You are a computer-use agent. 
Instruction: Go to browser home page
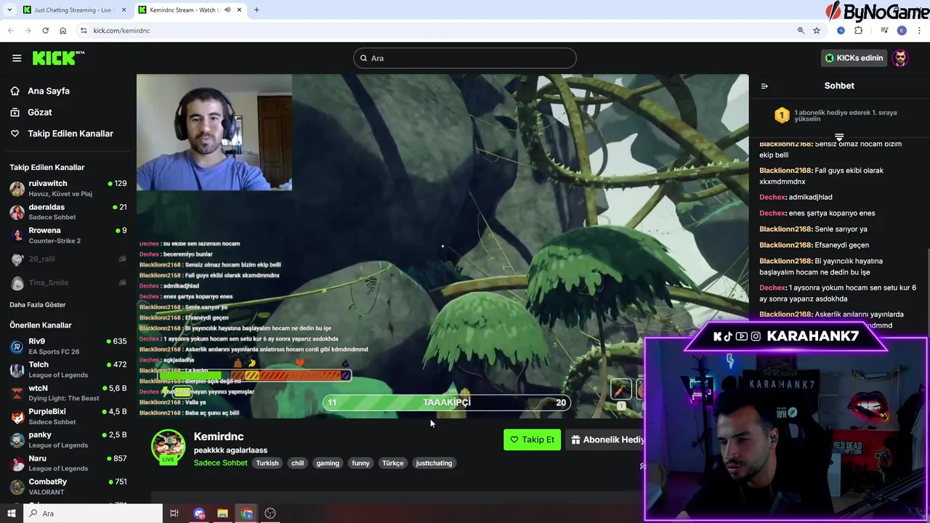tap(63, 31)
